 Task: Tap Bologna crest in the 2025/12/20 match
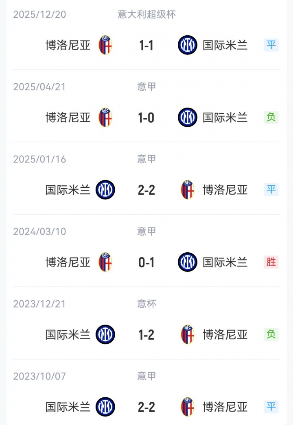point(105,45)
